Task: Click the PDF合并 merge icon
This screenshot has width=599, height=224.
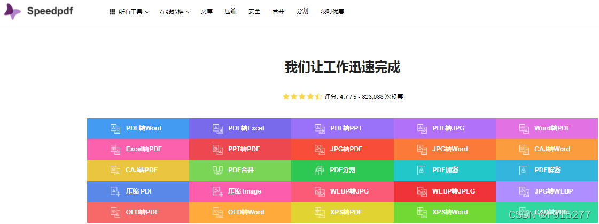Action: (218, 170)
